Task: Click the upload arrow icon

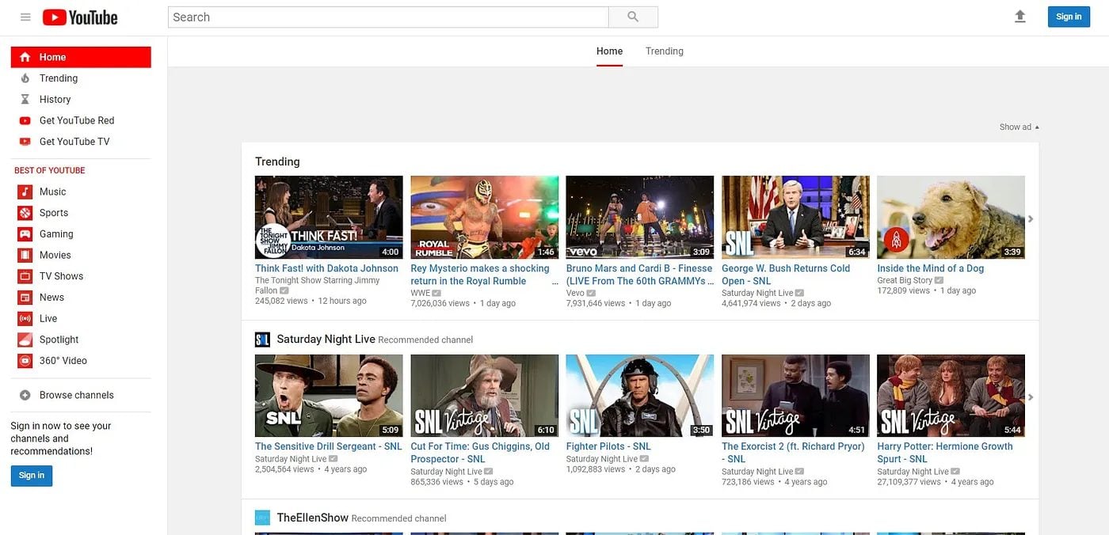Action: coord(1020,17)
